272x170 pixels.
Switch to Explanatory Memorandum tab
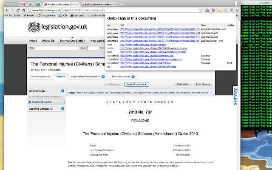click(86, 76)
